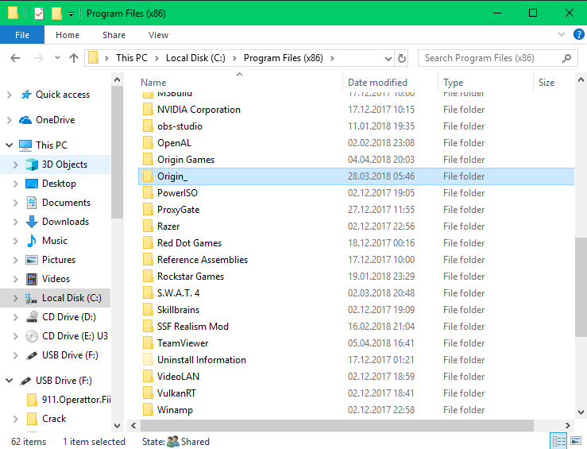
Task: Switch to Details view via status bar icon
Action: pyautogui.click(x=559, y=441)
